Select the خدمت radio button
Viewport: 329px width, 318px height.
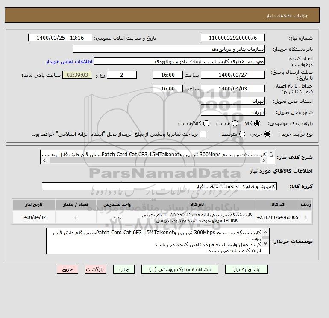[x=235, y=123]
